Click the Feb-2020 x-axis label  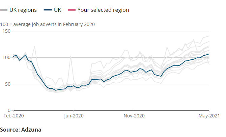click(14, 116)
